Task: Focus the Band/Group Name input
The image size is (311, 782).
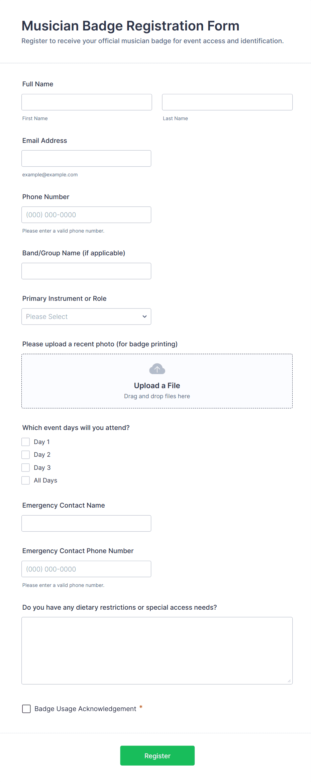Action: (x=86, y=271)
